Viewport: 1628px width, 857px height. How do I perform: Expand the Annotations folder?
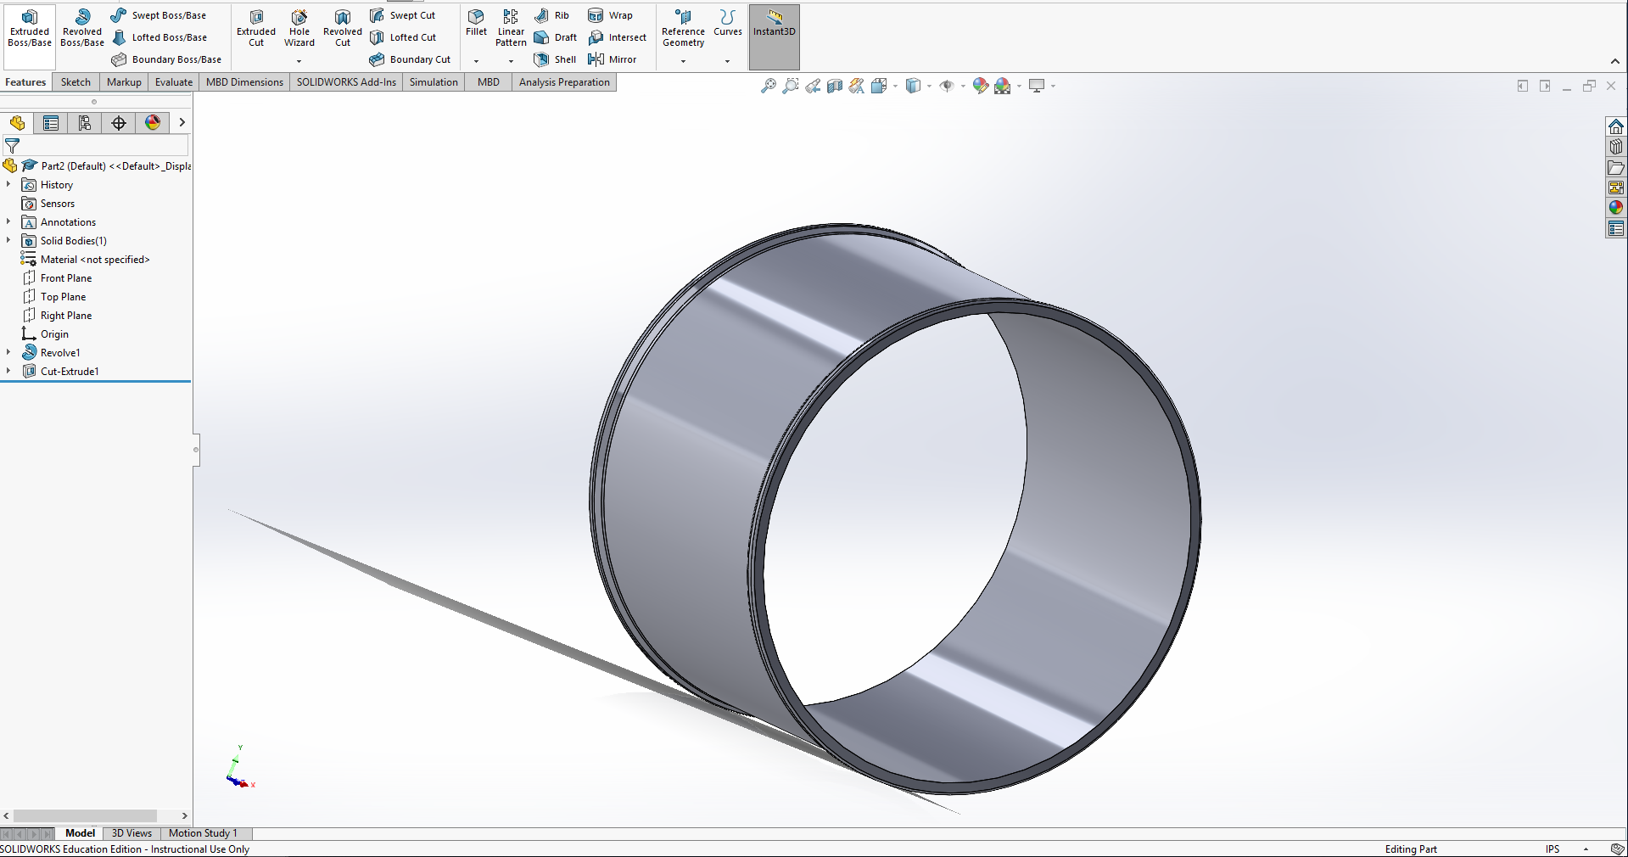point(8,221)
